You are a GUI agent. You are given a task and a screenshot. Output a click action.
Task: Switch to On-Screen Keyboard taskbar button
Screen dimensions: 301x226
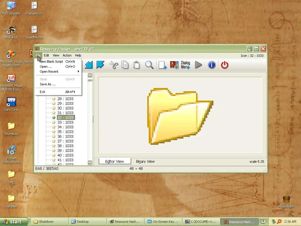[x=163, y=222]
